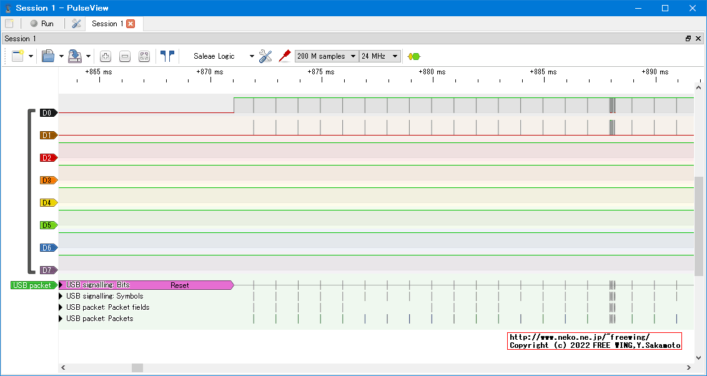Click the zoom in button in toolbar
This screenshot has width=707, height=376.
click(x=106, y=56)
